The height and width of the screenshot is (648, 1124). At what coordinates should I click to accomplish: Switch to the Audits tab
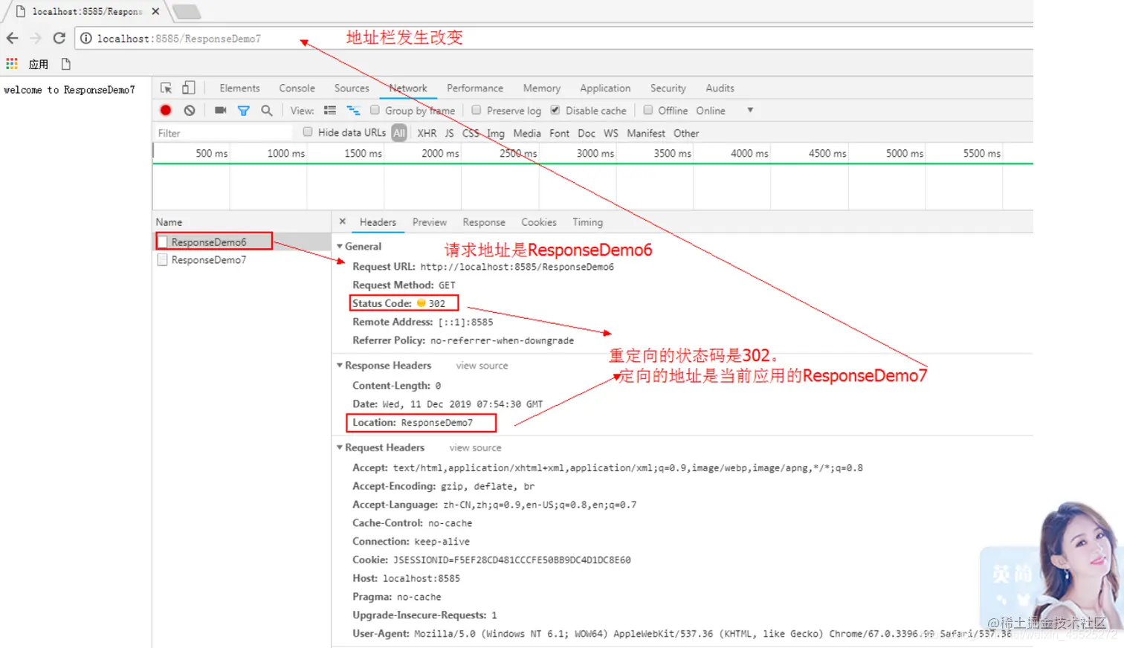tap(720, 88)
